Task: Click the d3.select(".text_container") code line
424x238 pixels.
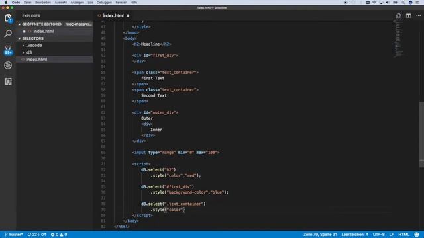Action: [x=173, y=204]
